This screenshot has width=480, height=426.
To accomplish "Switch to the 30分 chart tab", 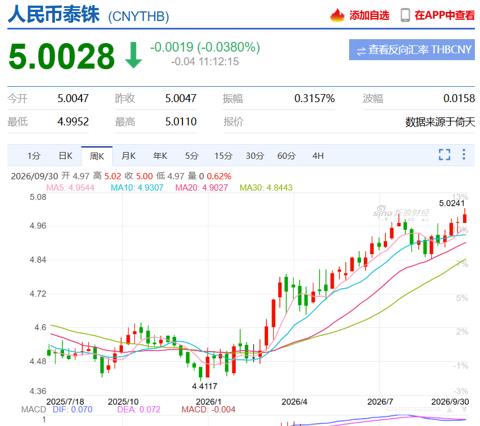I will click(x=255, y=156).
